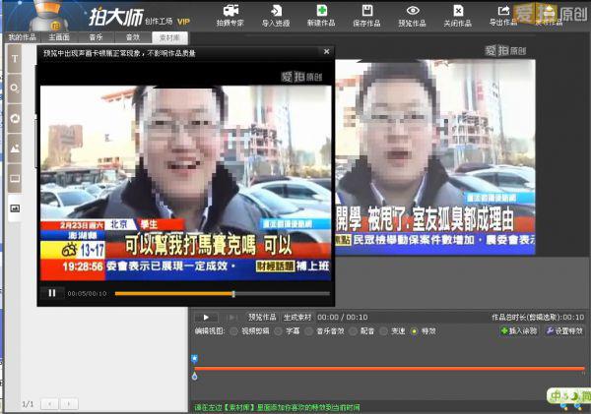Click the main canvas video frame on the right

(x=435, y=157)
